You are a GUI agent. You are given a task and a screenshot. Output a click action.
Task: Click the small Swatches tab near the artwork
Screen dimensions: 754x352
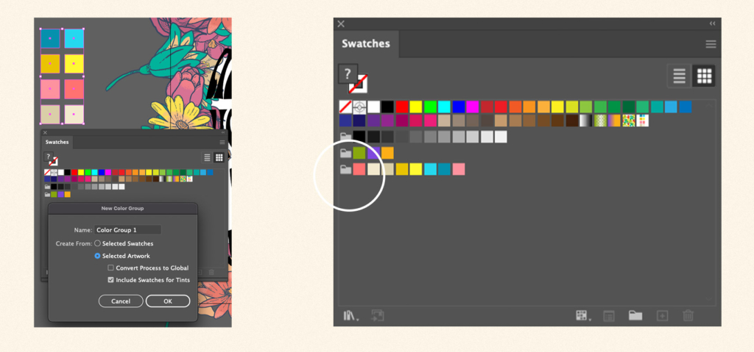pyautogui.click(x=57, y=142)
